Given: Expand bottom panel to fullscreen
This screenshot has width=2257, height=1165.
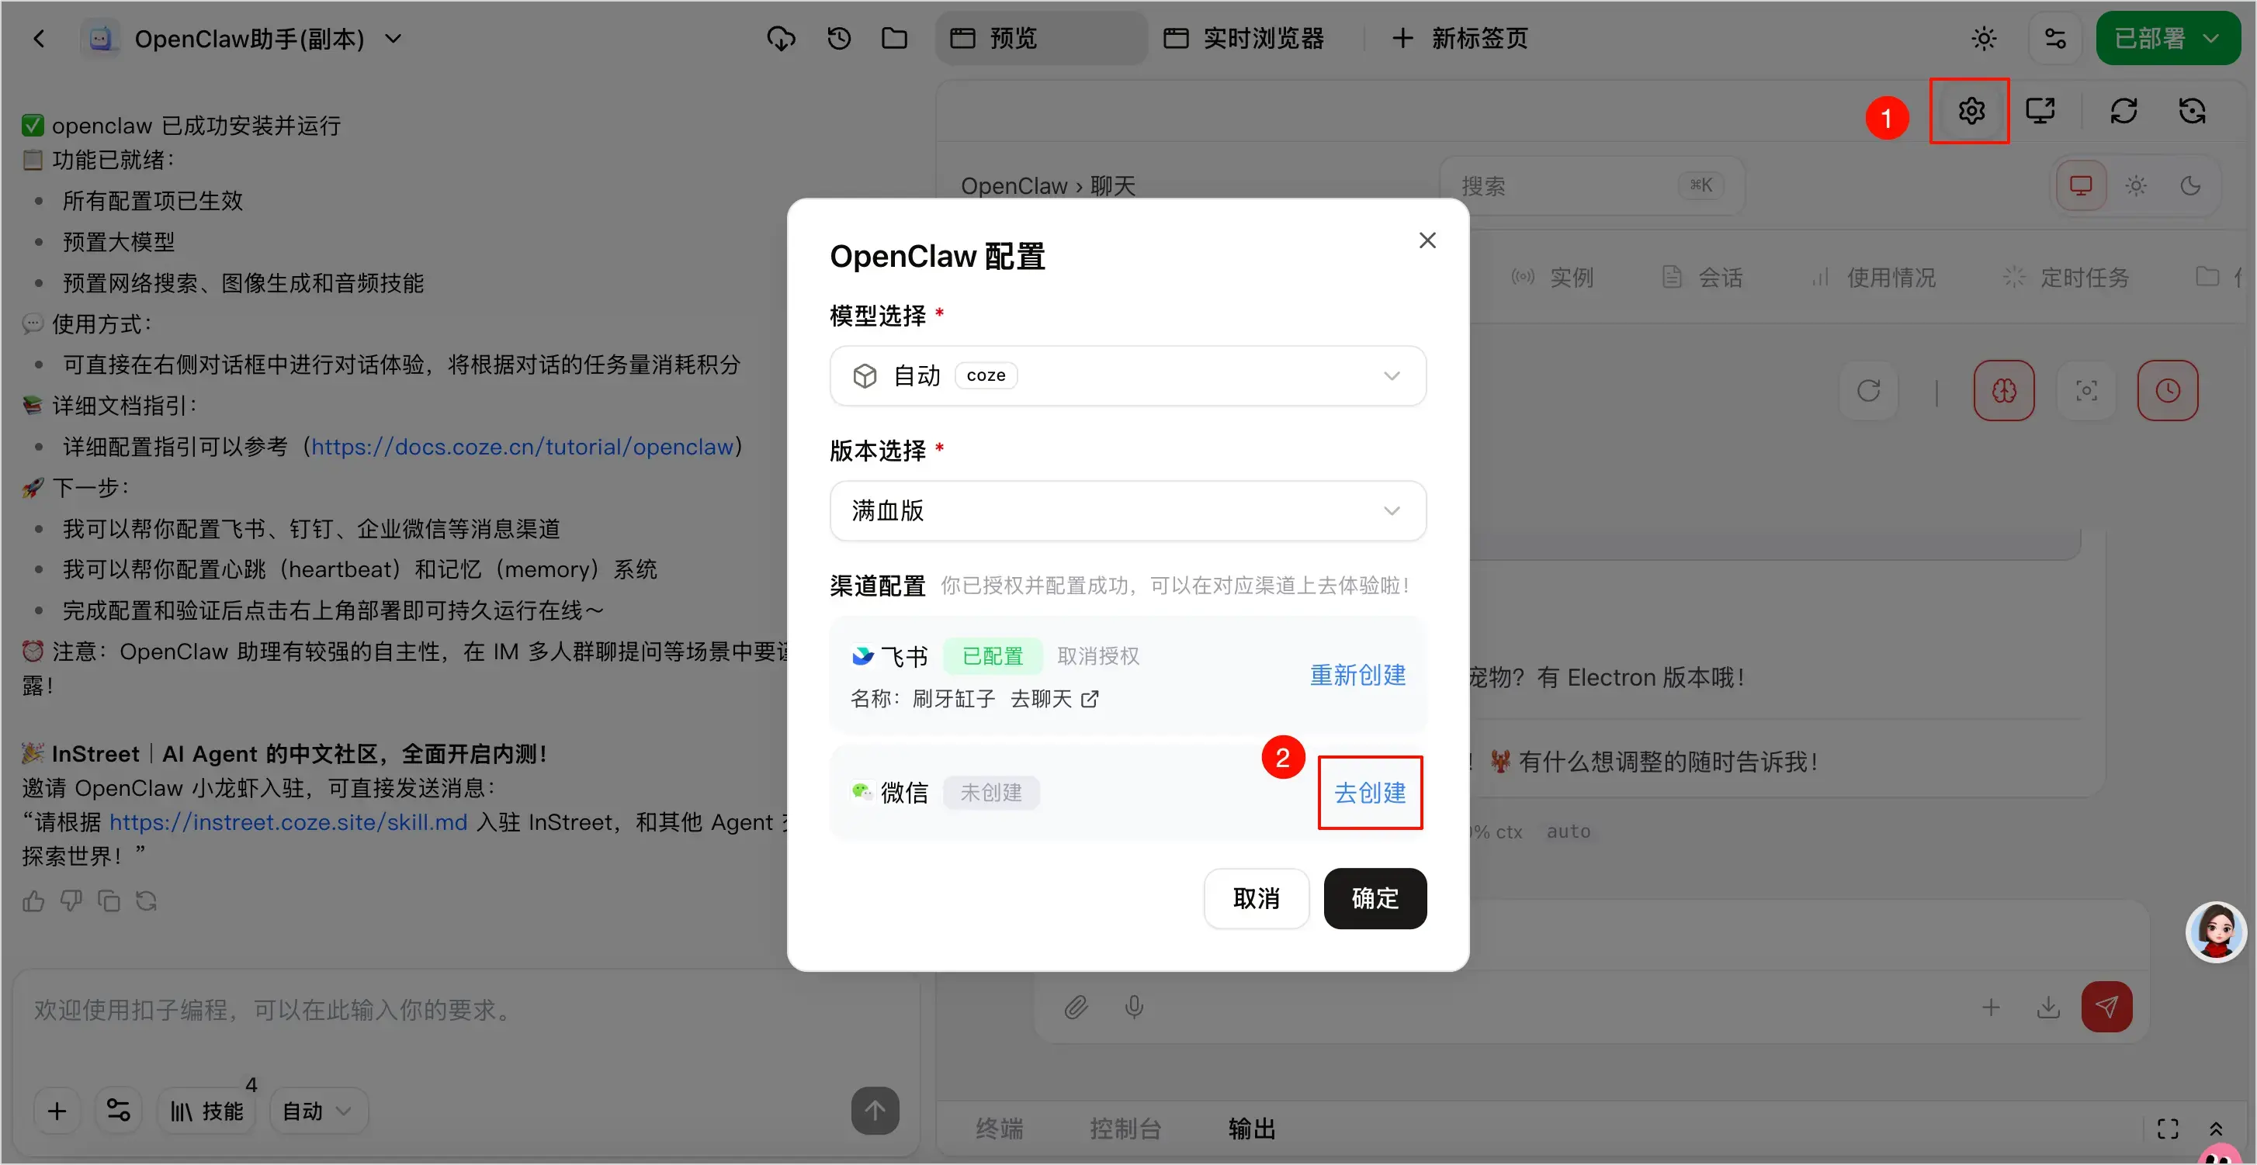Looking at the screenshot, I should 2168,1129.
